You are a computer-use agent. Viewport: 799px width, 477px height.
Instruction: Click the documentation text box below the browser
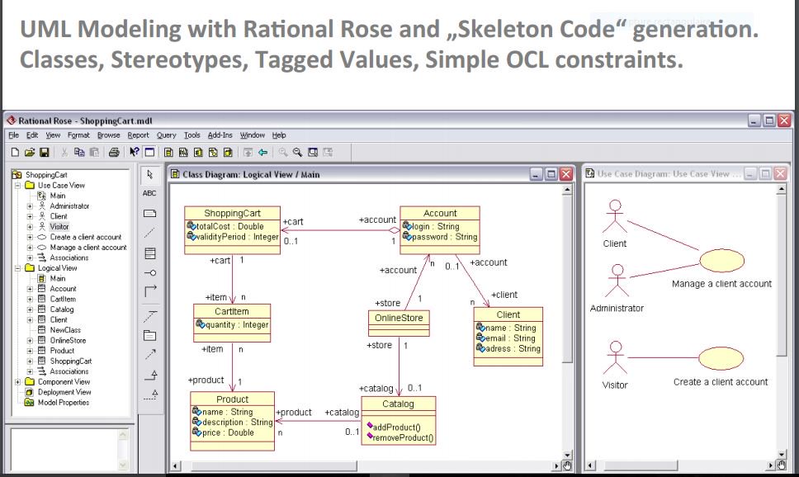64,449
